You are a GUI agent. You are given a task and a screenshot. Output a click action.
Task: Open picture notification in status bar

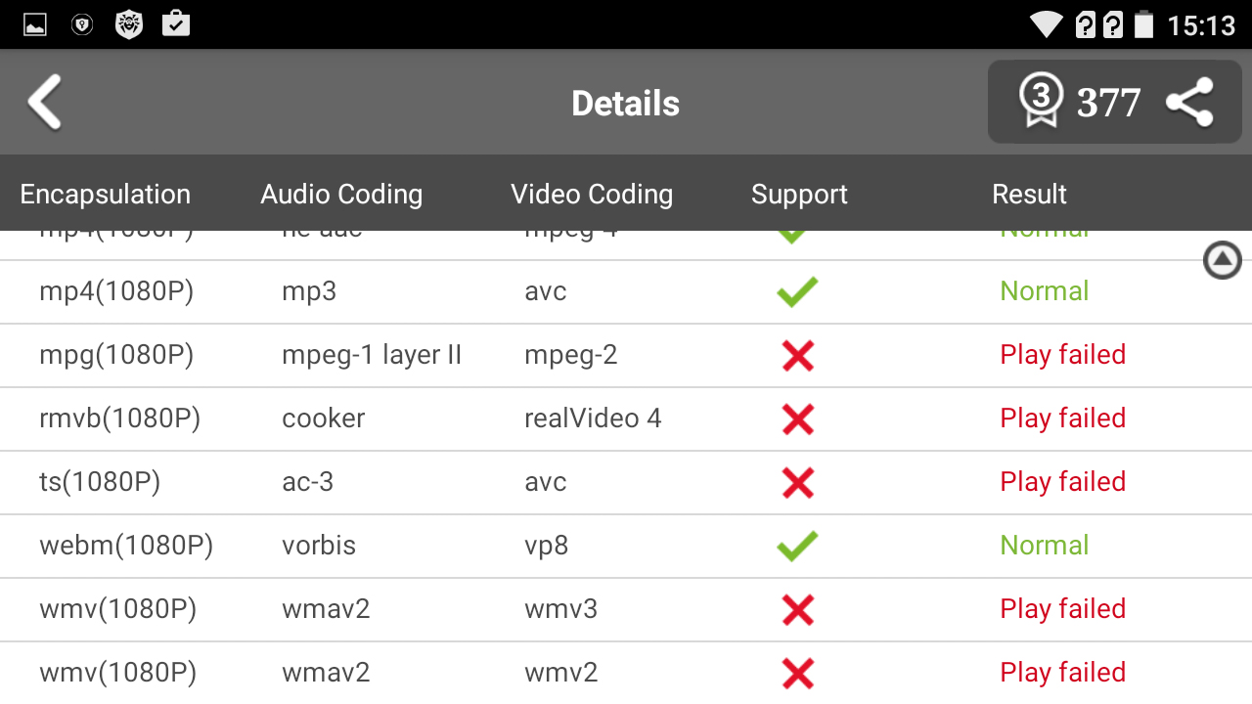[x=35, y=24]
